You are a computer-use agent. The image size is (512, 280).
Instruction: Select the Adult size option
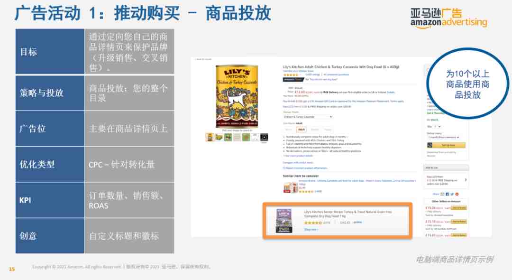(301, 130)
